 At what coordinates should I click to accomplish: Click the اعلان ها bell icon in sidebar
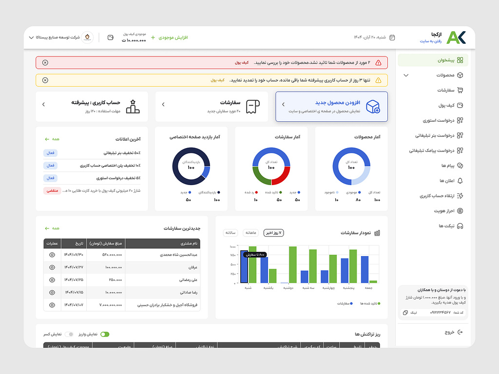coord(461,180)
